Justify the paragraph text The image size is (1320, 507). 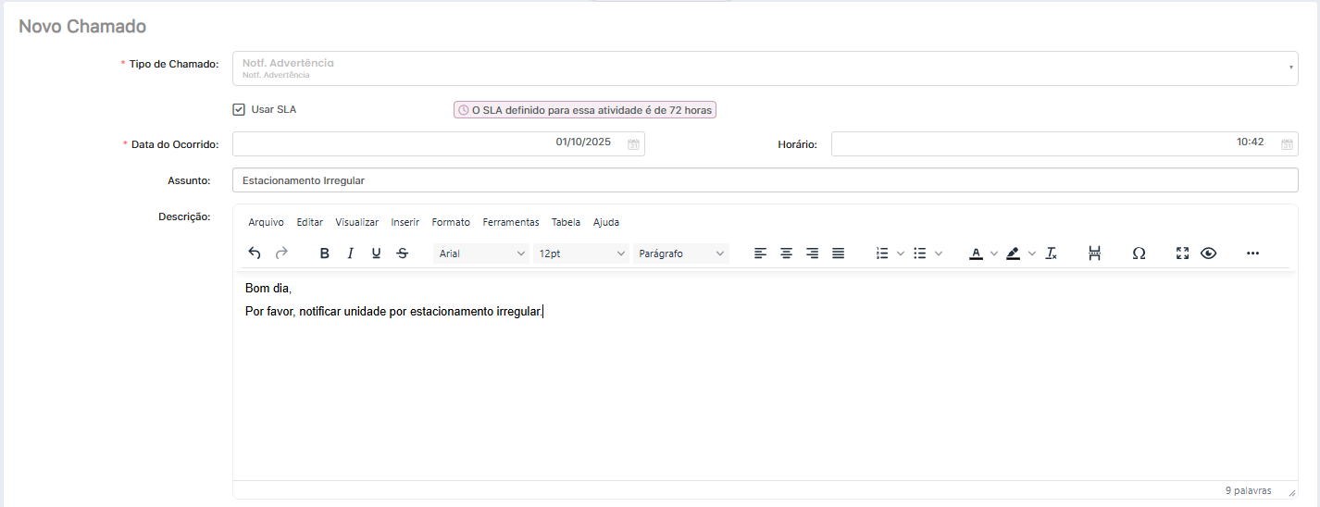(x=838, y=253)
